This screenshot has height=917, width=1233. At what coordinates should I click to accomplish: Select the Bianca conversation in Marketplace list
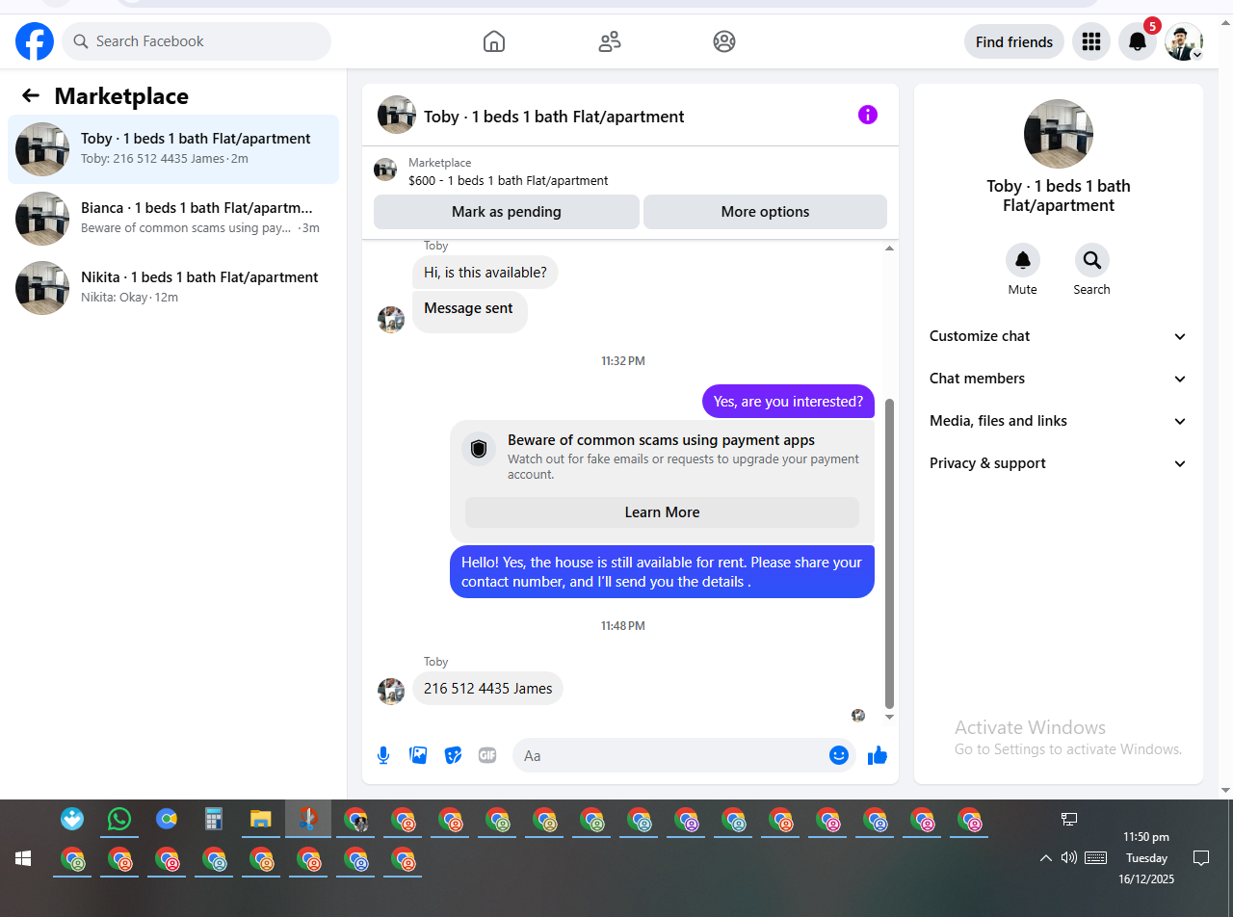point(173,219)
